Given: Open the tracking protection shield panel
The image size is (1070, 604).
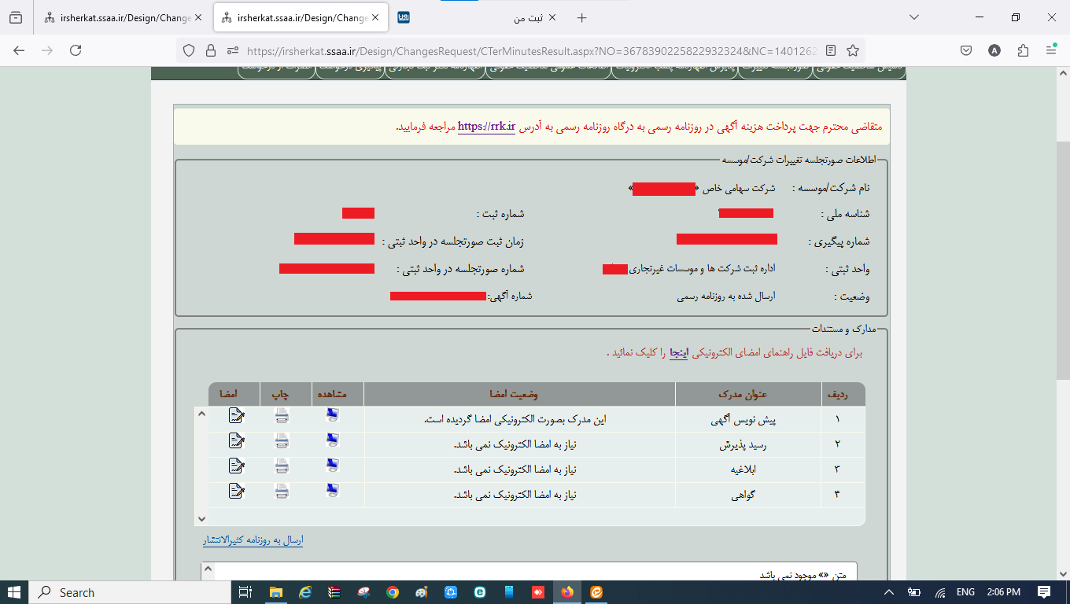Looking at the screenshot, I should coord(189,50).
